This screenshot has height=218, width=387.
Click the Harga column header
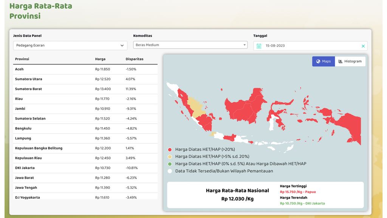pyautogui.click(x=100, y=59)
